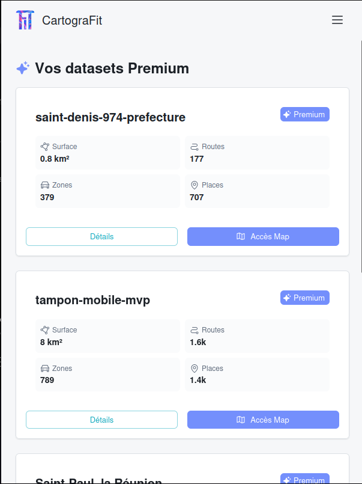This screenshot has width=362, height=484.
Task: Click the Premium badge on saint-denis-974-prefecture
Action: click(304, 114)
